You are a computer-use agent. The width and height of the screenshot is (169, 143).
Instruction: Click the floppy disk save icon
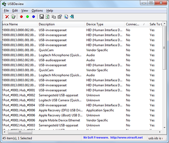point(41,17)
